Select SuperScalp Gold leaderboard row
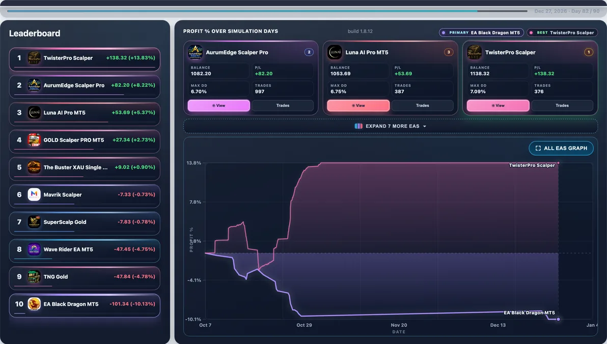 click(85, 223)
